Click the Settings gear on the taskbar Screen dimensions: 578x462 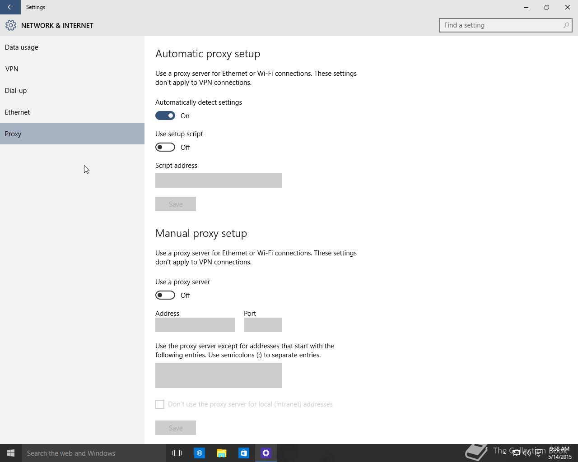click(x=266, y=453)
